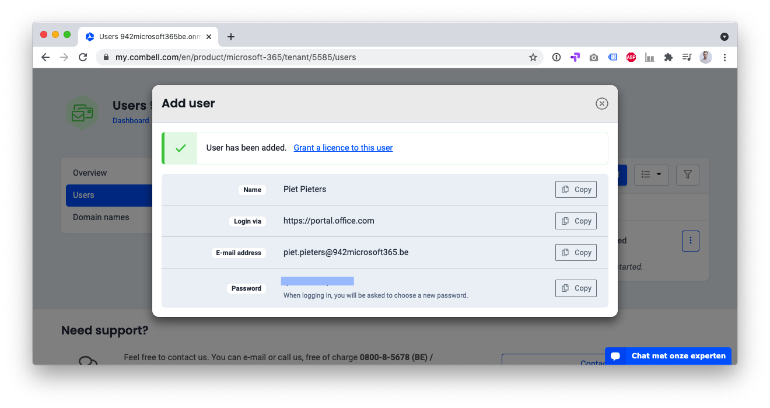Click the Password label
This screenshot has height=408, width=770.
click(246, 288)
